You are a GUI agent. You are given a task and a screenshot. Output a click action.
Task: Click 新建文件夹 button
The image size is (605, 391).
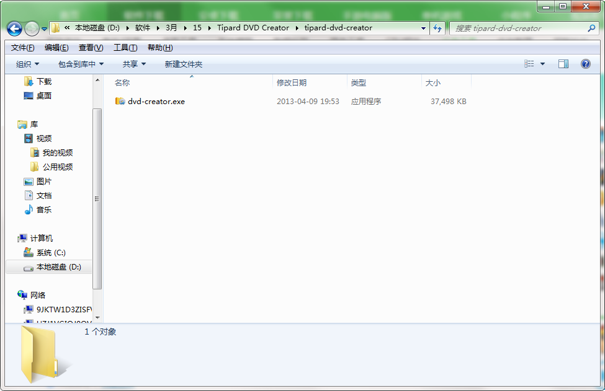coord(183,64)
